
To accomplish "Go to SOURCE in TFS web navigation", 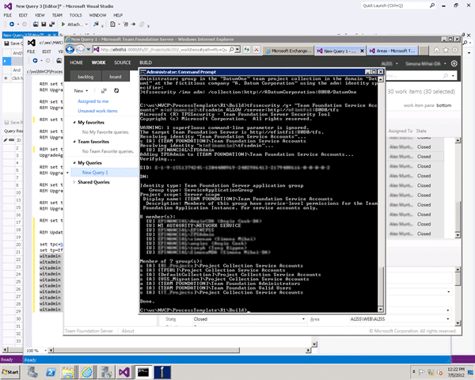I will (123, 63).
